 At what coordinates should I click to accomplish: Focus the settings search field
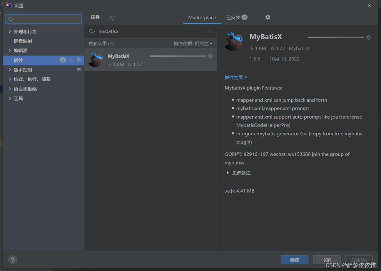coord(44,19)
